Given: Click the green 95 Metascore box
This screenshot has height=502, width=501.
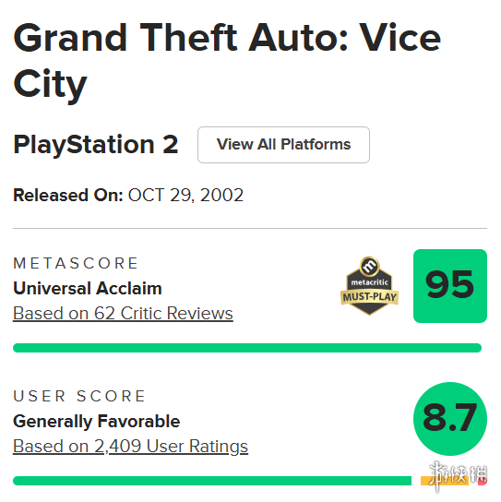Looking at the screenshot, I should (450, 286).
